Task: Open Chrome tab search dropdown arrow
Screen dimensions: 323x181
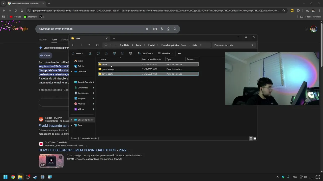Action: click(3, 3)
